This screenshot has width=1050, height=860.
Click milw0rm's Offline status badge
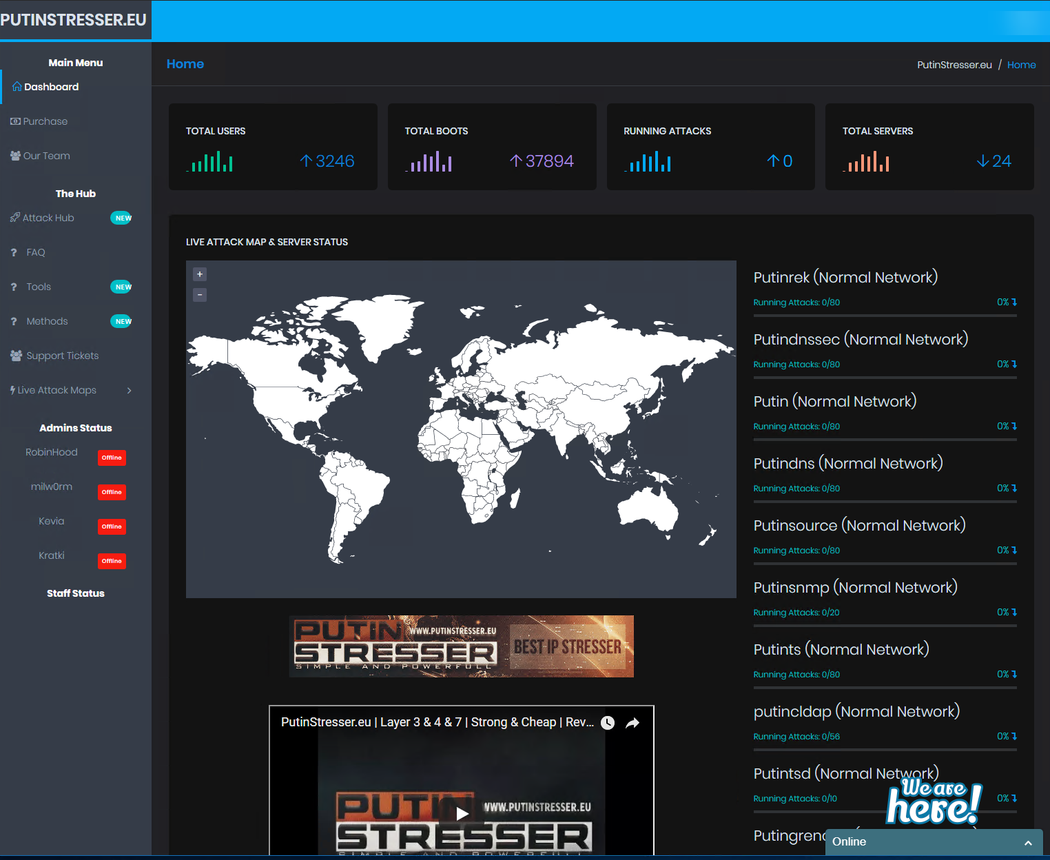coord(112,492)
